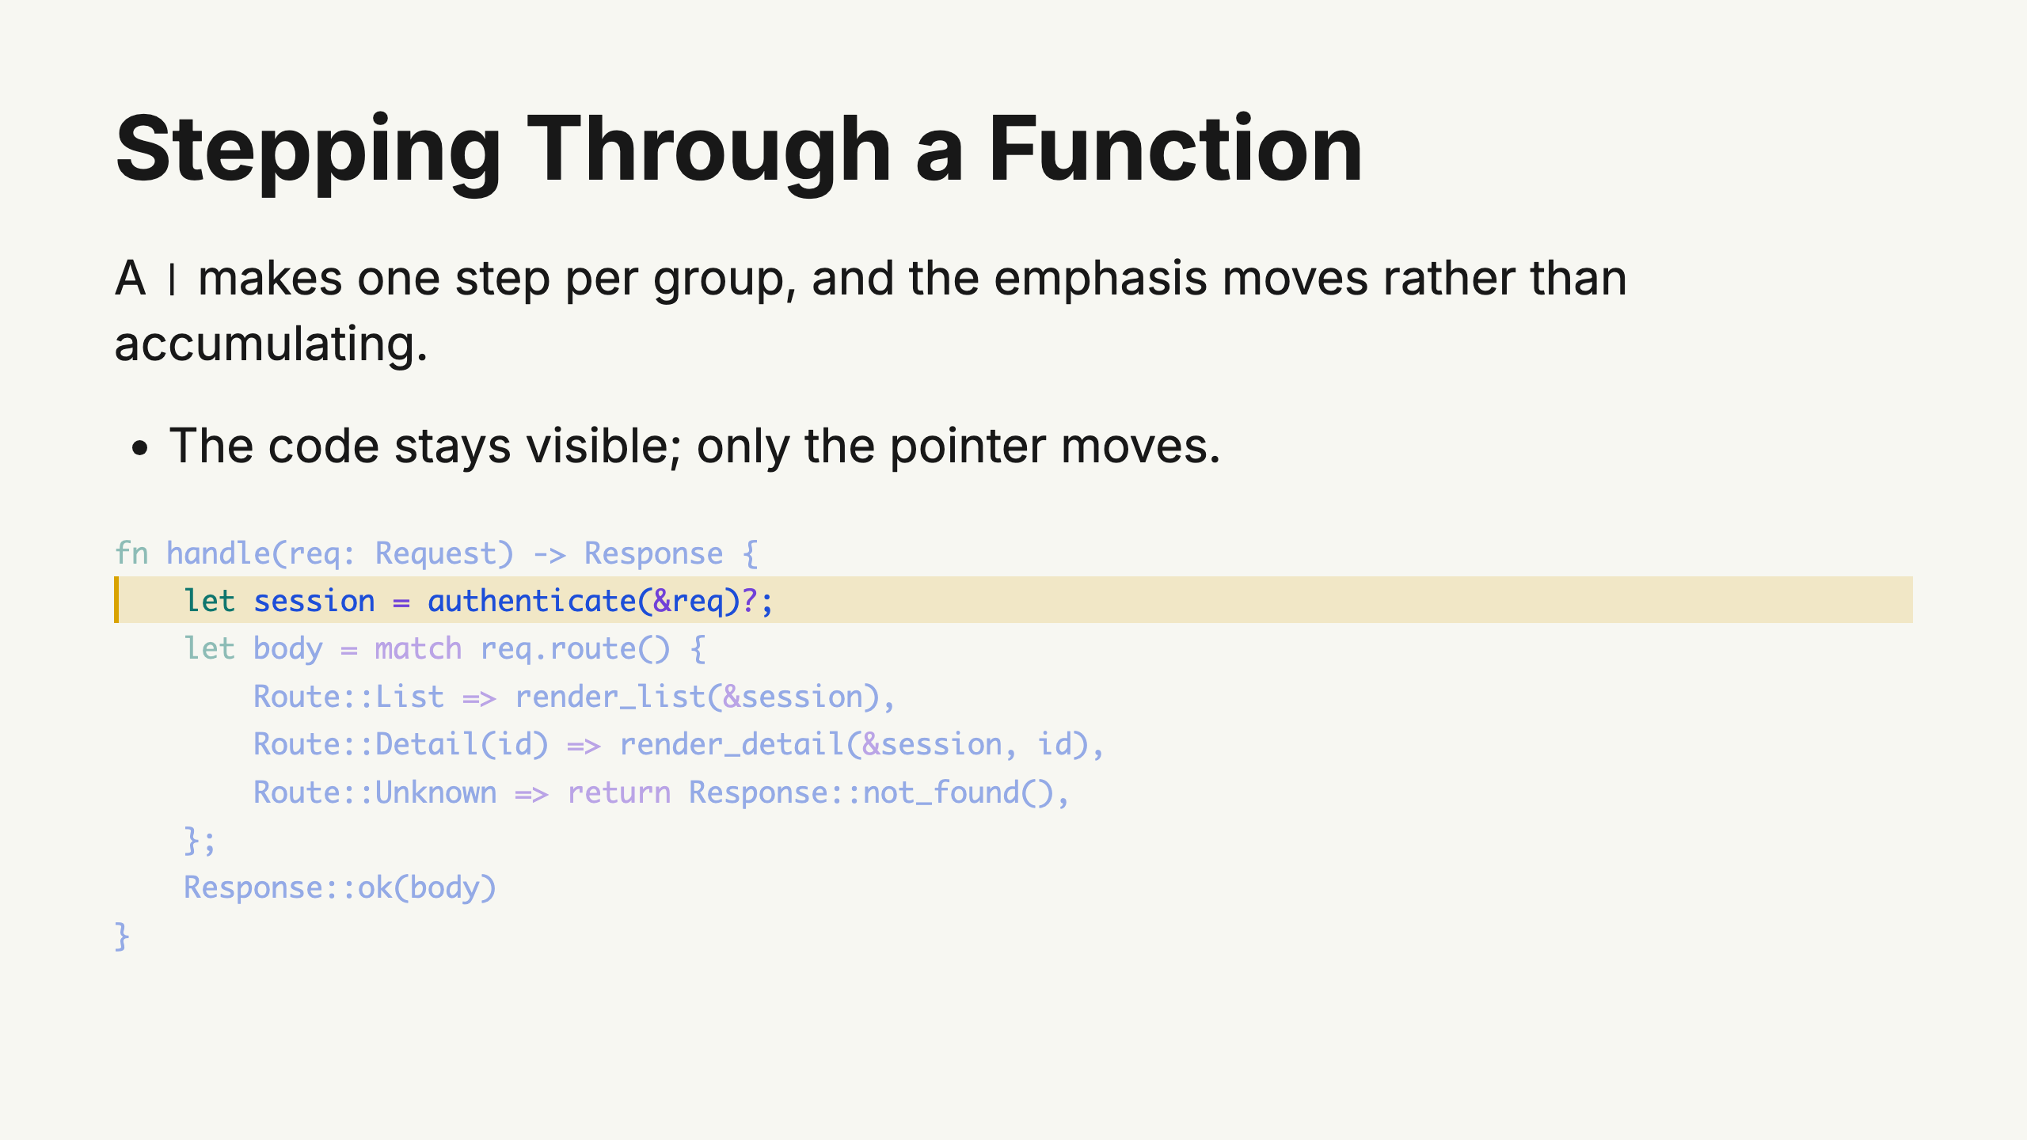The height and width of the screenshot is (1140, 2027).
Task: Click the 'Response::ok(body)' line
Action: click(340, 887)
